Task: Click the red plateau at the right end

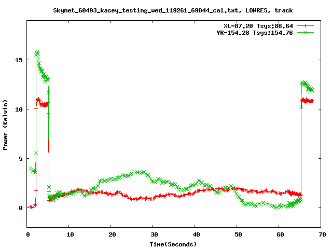Action: click(308, 101)
